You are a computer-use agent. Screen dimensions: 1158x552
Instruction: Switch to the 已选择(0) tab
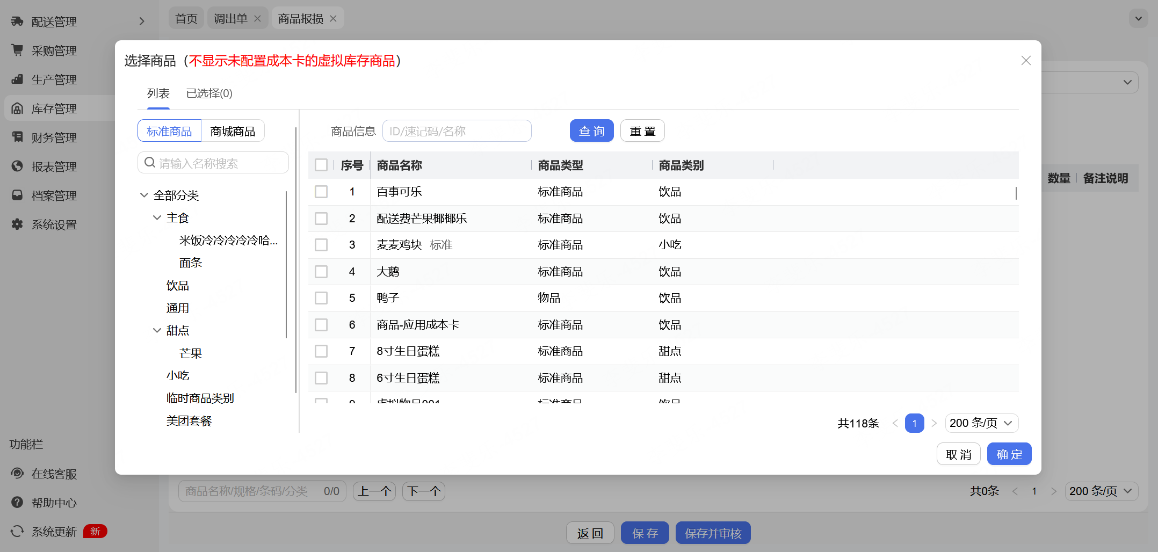point(209,93)
